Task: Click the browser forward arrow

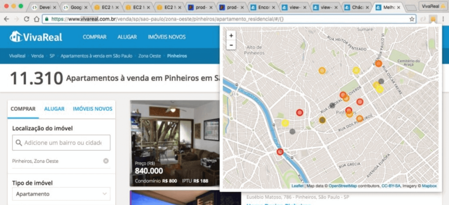Action: (x=17, y=19)
